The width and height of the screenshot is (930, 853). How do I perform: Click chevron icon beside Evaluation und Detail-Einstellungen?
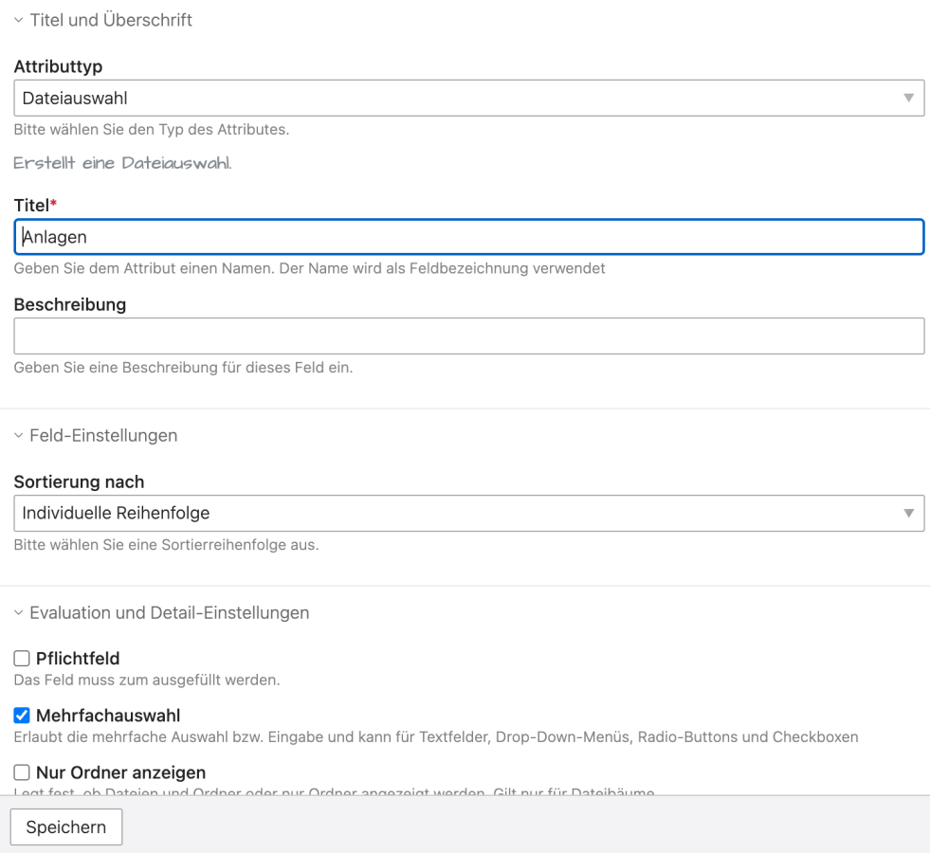click(x=18, y=613)
